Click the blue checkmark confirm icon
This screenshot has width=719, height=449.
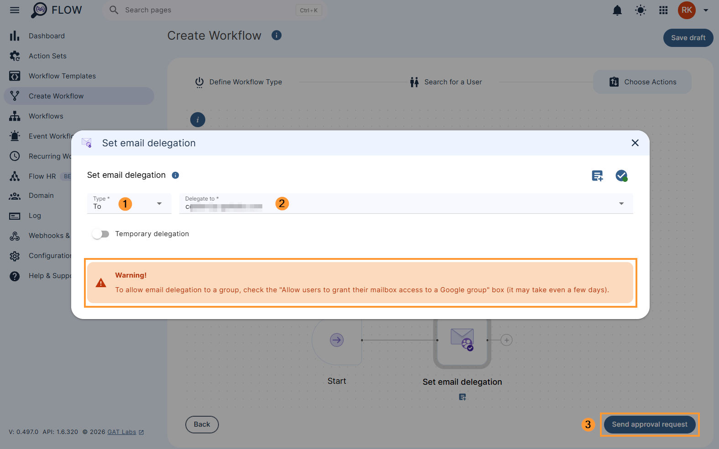[621, 175]
